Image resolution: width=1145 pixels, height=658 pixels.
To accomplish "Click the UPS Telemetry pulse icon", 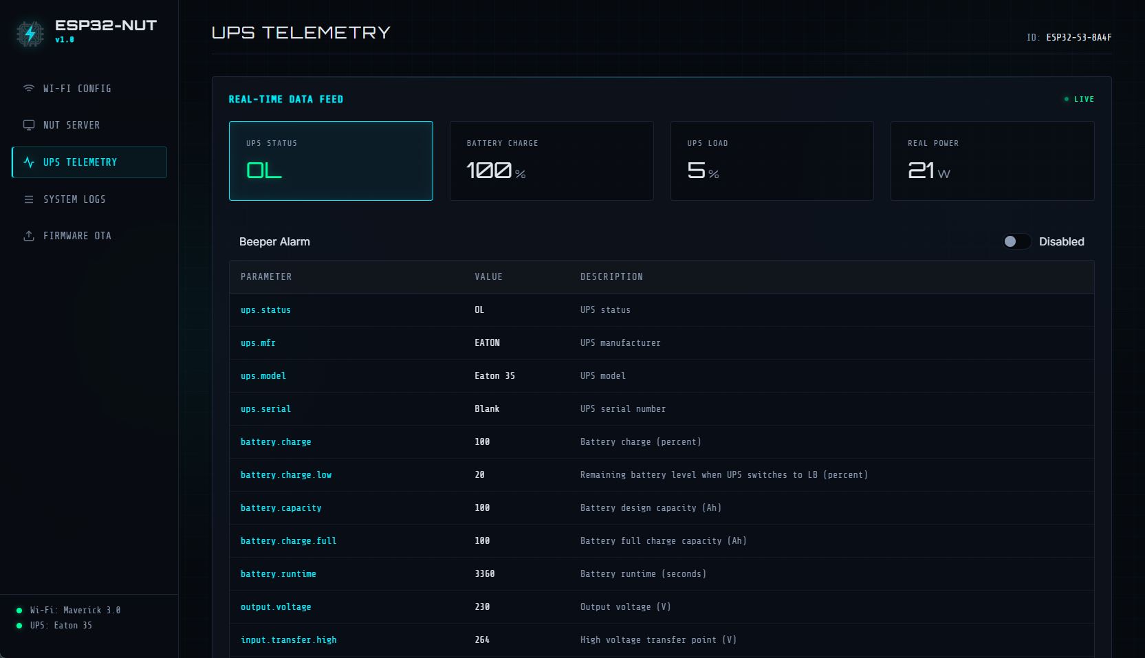I will [x=29, y=162].
